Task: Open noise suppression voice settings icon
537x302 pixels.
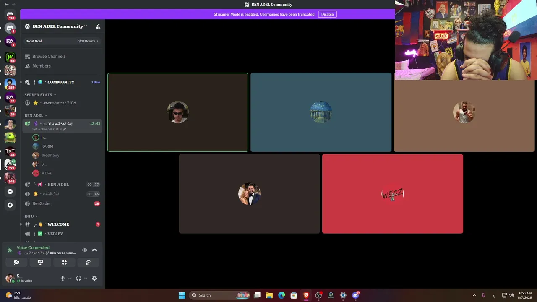Action: point(84,250)
